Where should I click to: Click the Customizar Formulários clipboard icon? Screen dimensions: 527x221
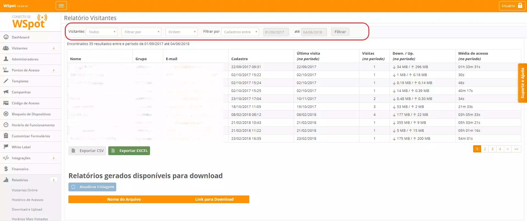(6, 136)
